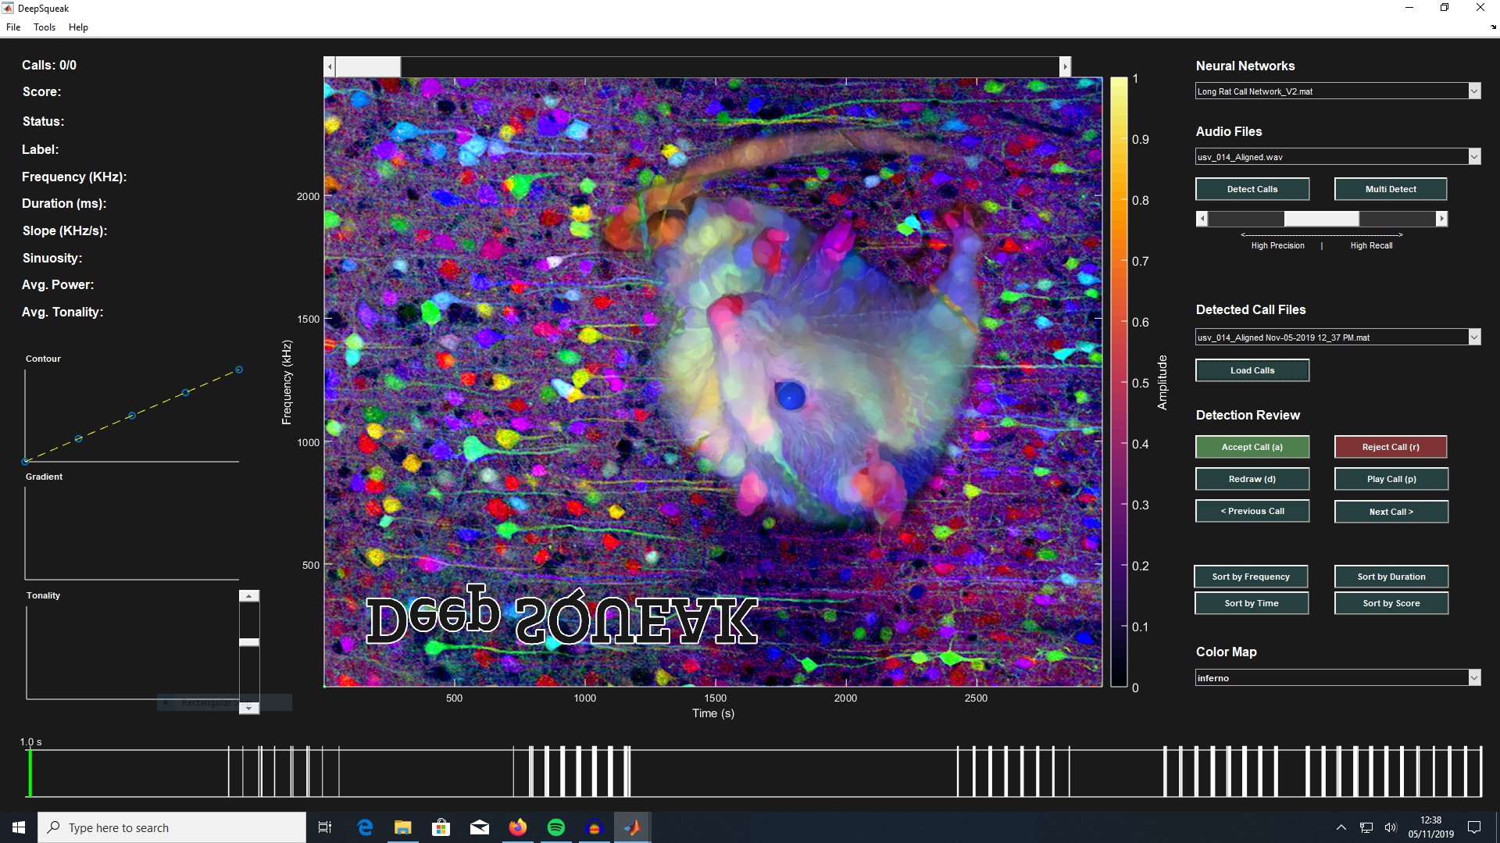The width and height of the screenshot is (1500, 843).
Task: Click the Detect Calls button
Action: tap(1252, 188)
